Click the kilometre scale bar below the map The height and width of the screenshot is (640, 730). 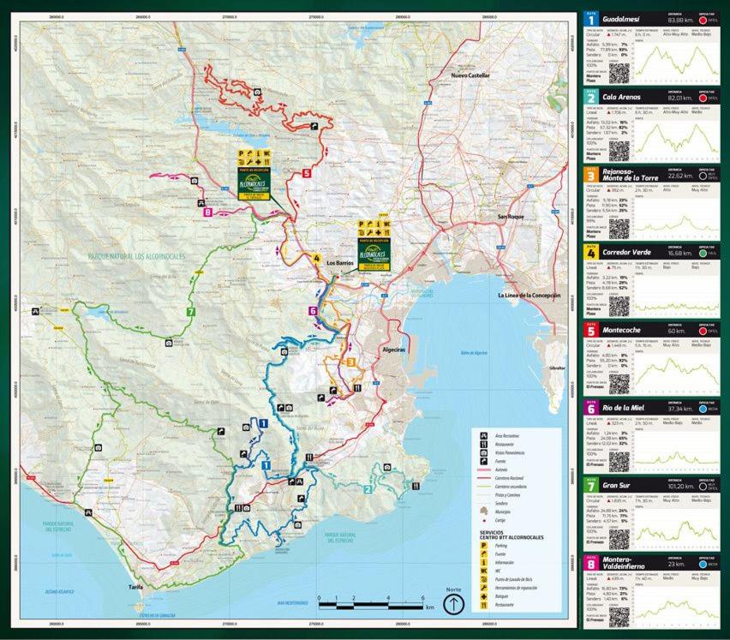370,605
